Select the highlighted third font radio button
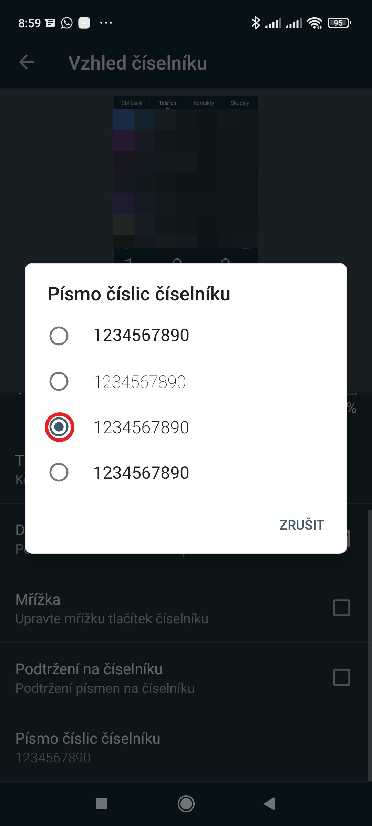372x826 pixels. (59, 427)
